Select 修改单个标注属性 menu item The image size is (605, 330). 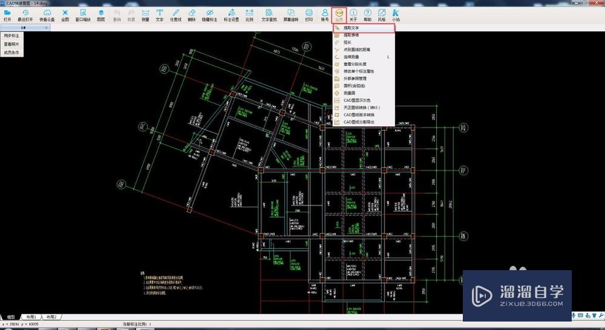click(364, 71)
